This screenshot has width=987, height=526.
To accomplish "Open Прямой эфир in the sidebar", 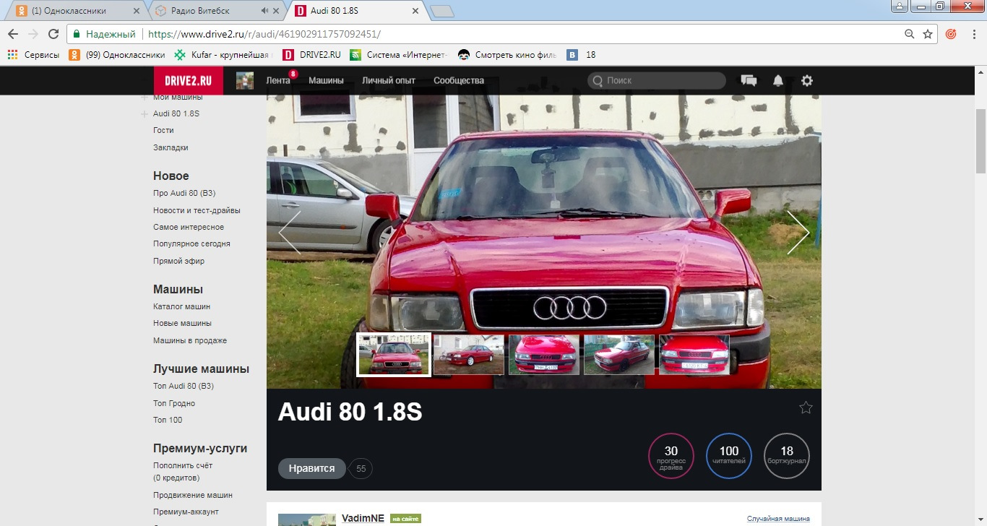I will [178, 261].
